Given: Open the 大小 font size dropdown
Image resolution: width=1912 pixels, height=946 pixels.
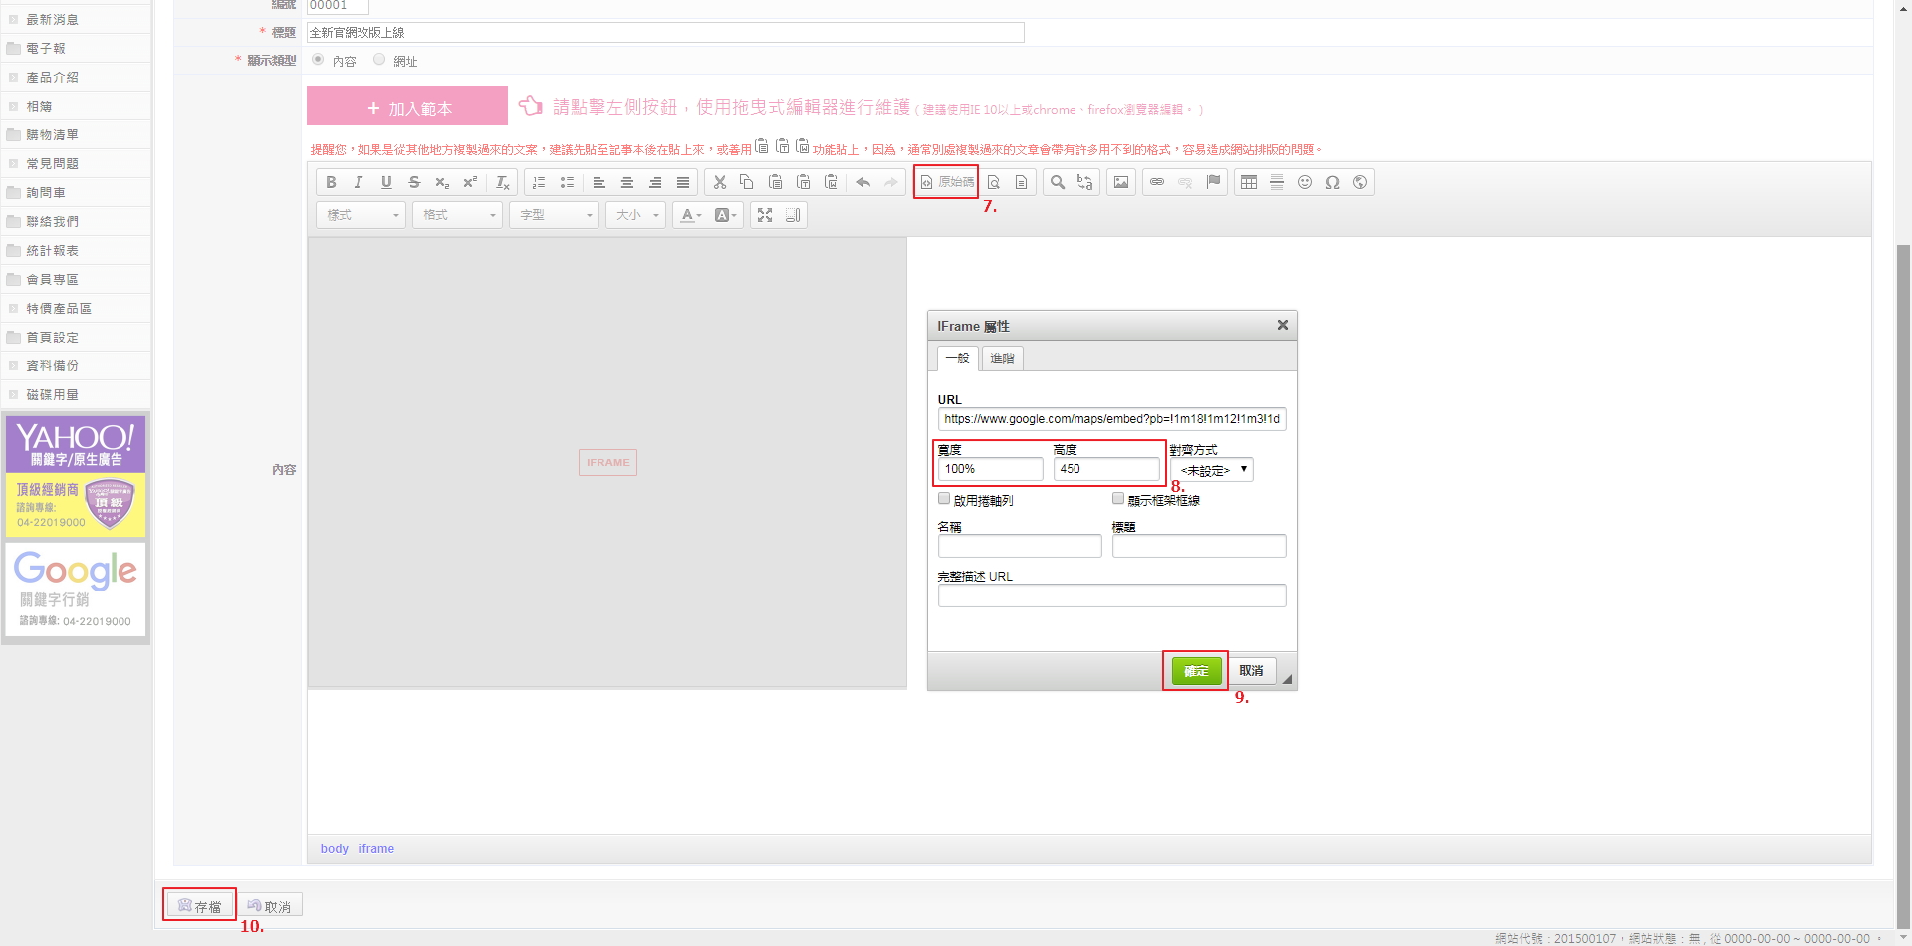Looking at the screenshot, I should point(637,215).
